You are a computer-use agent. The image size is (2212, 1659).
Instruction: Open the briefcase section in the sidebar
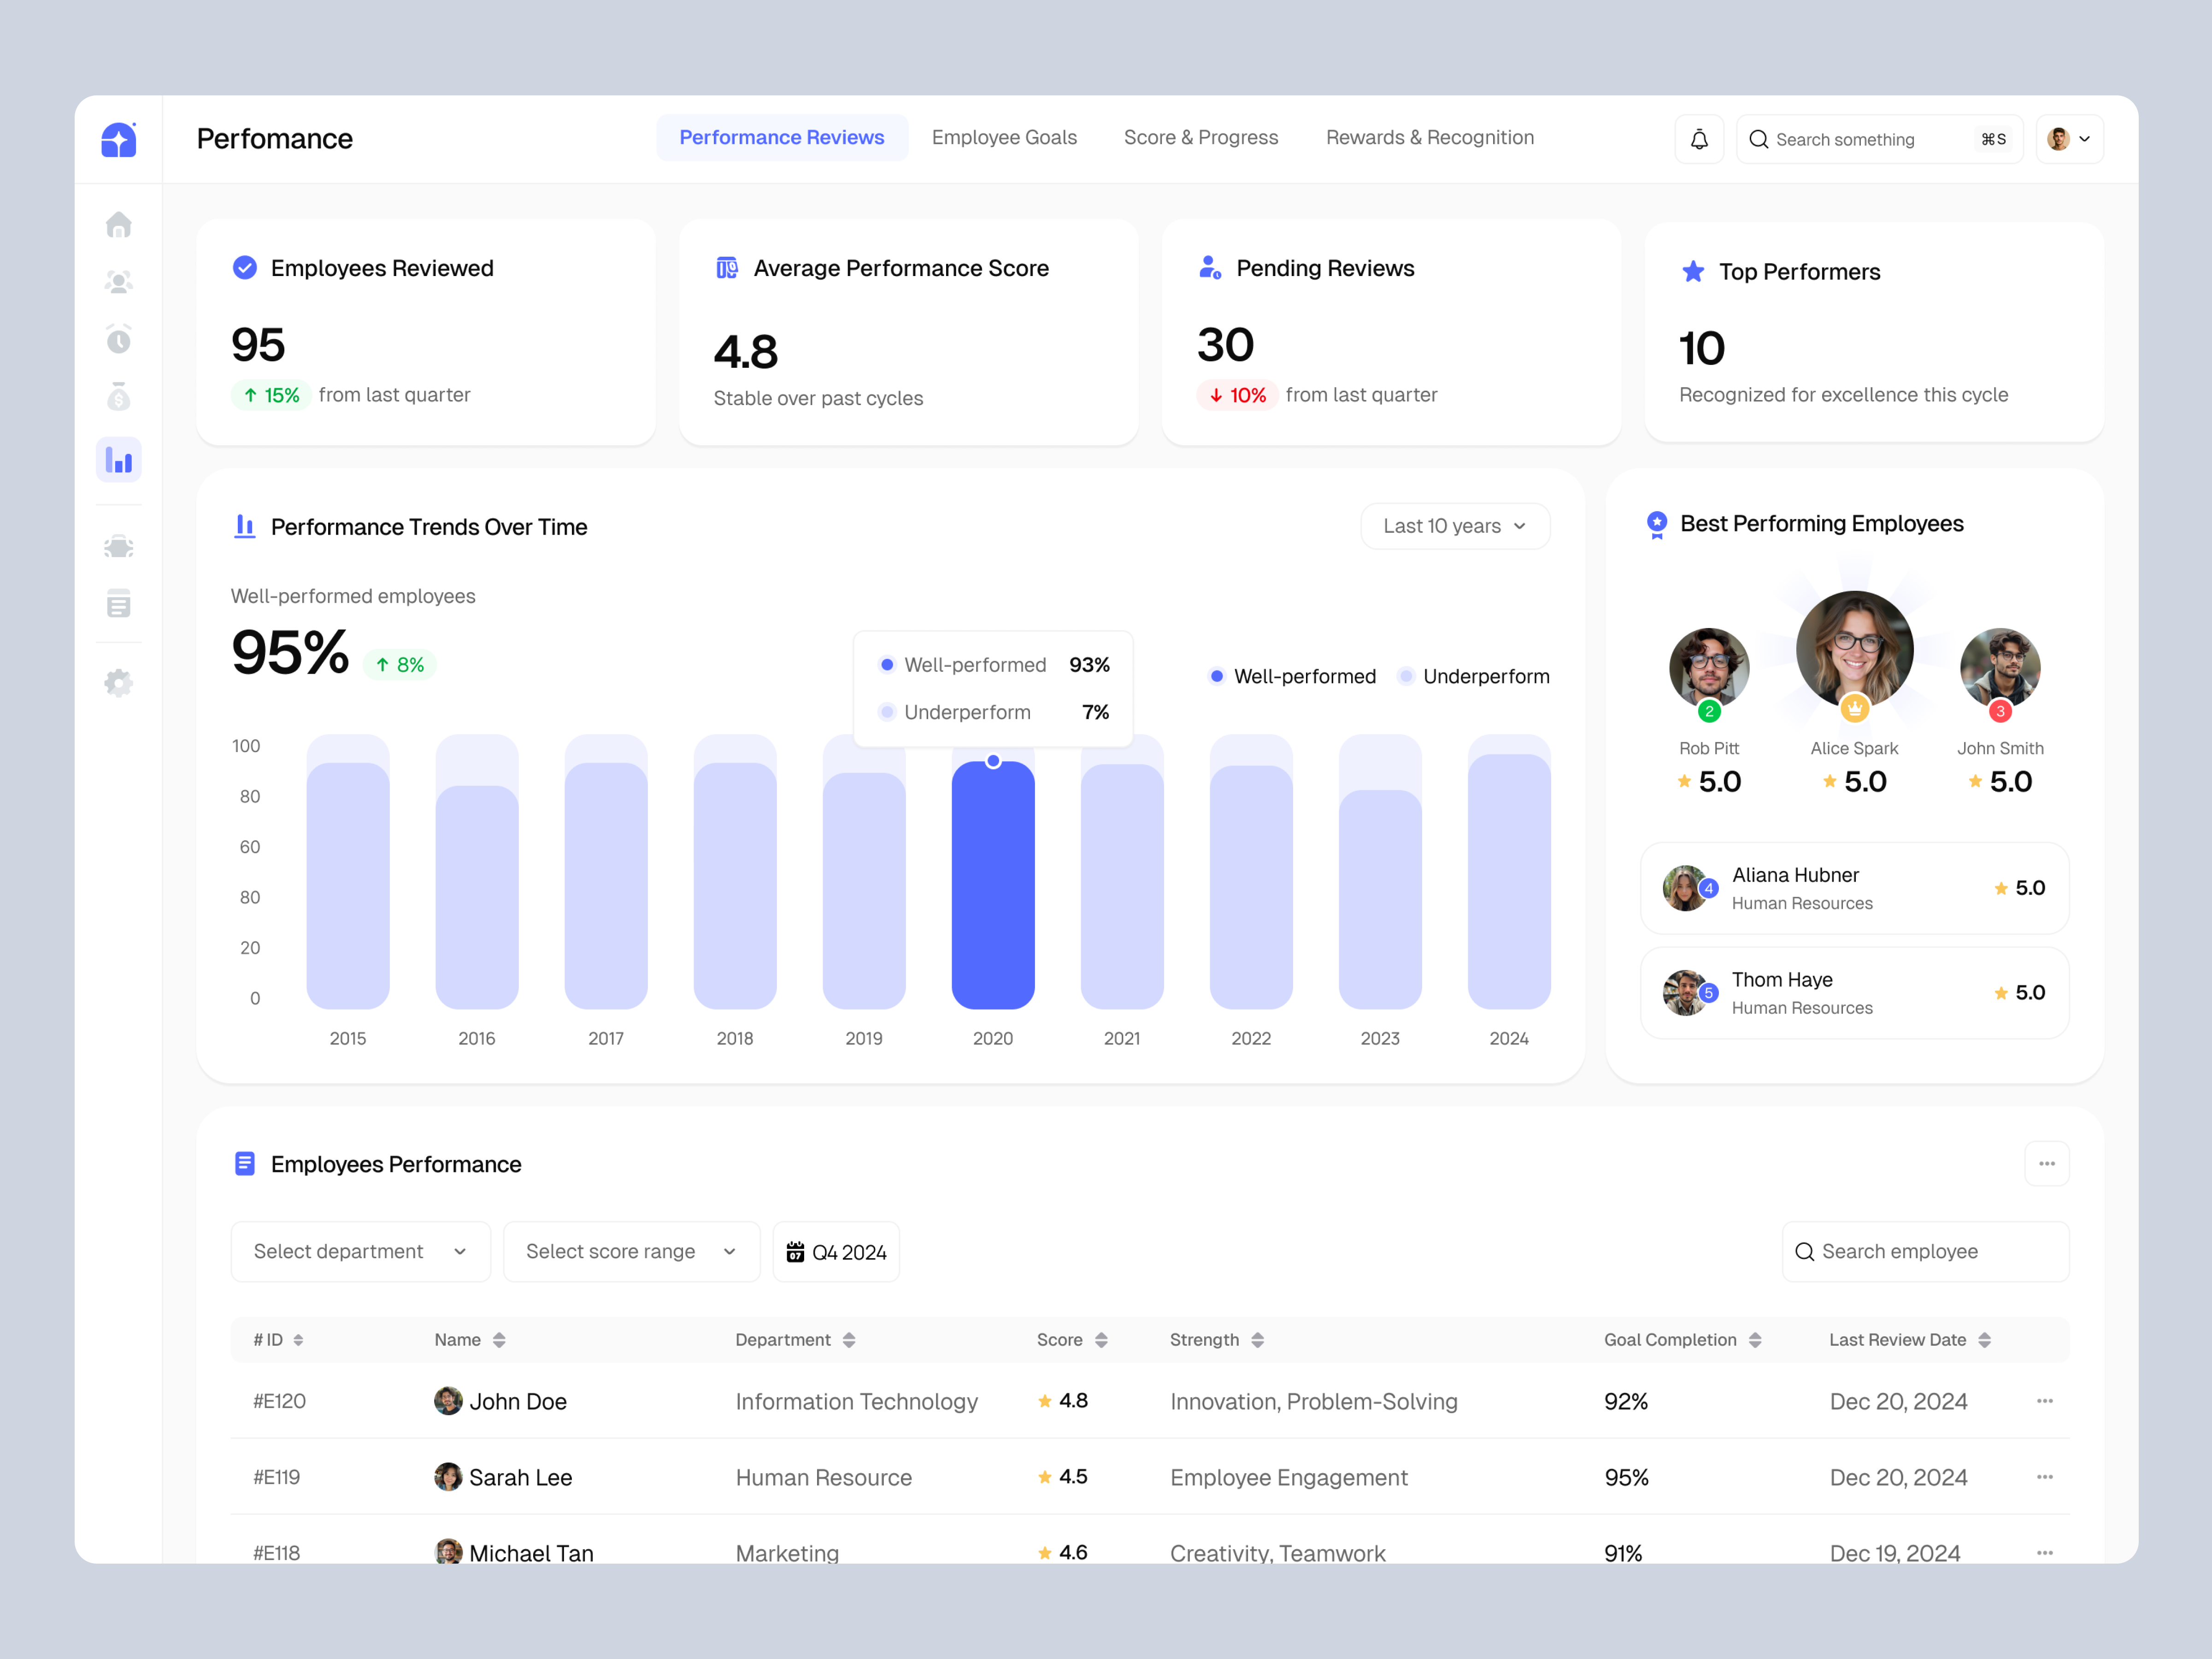point(119,546)
